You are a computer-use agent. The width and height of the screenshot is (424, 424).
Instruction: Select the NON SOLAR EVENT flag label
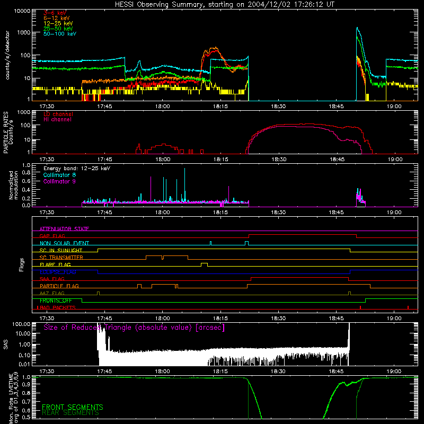64,243
